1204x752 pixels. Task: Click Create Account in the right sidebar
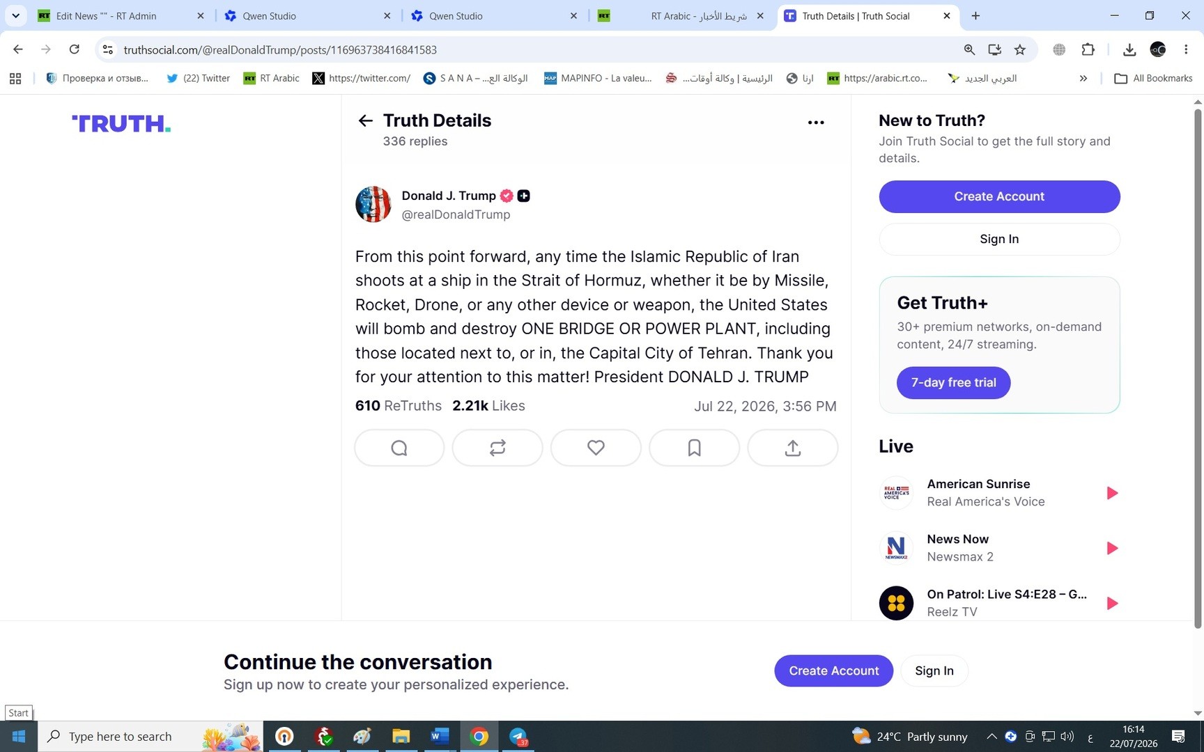[999, 196]
